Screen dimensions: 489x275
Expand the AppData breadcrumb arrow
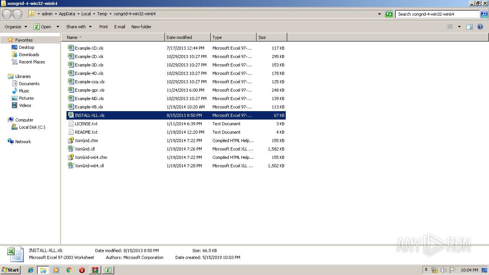coord(78,14)
